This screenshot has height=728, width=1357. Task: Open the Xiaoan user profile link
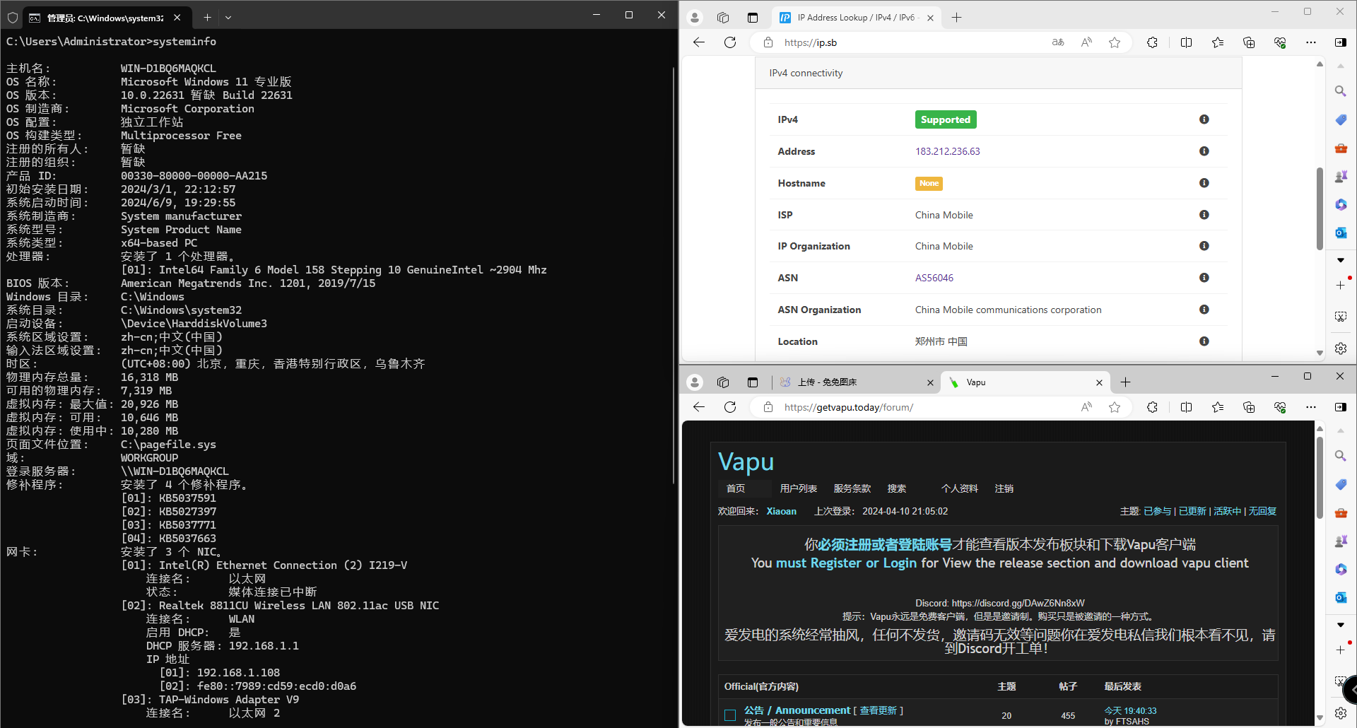pos(782,511)
